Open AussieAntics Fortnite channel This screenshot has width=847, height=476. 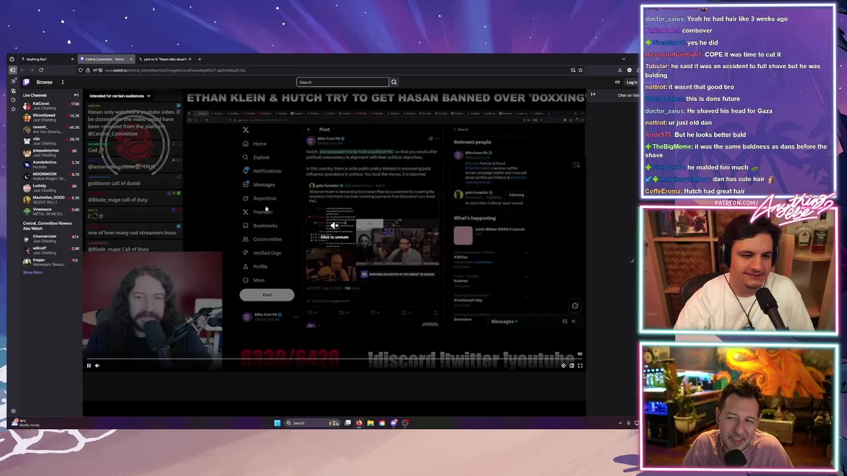point(52,164)
